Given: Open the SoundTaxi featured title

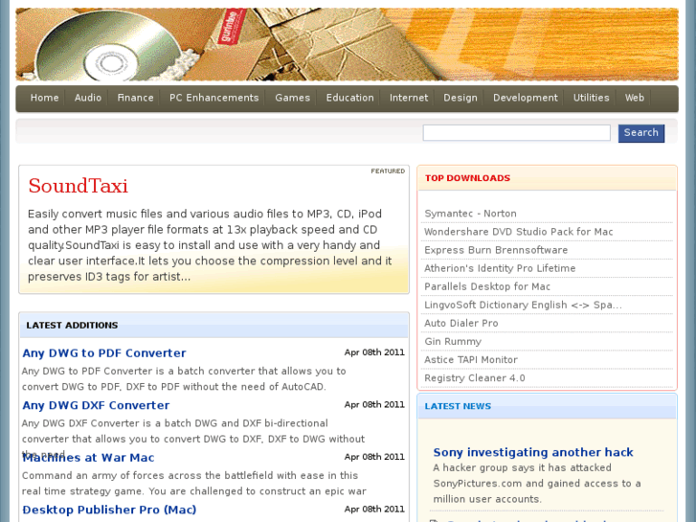Looking at the screenshot, I should 79,186.
